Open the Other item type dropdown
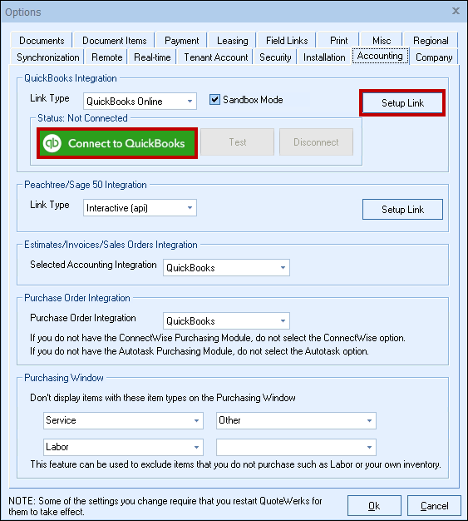This screenshot has width=468, height=521. click(296, 420)
